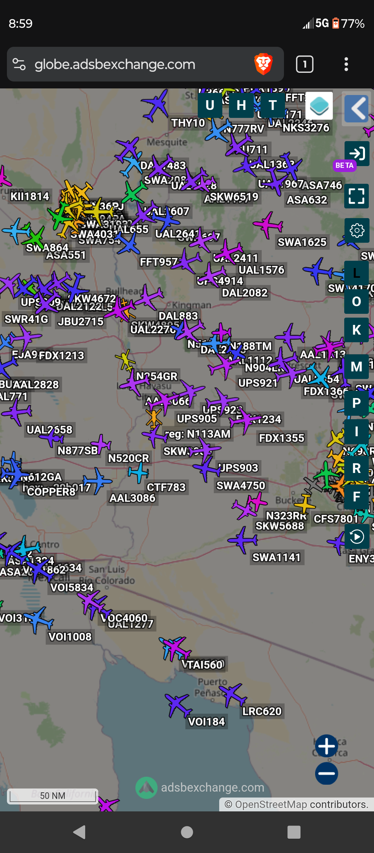Tap the globe.adsbexchange.com address bar
The width and height of the screenshot is (374, 853).
[x=145, y=64]
